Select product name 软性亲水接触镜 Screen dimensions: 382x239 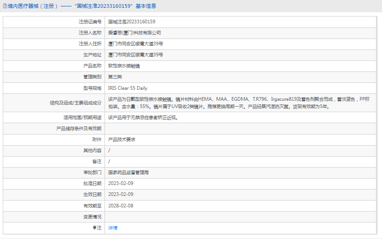click(124, 66)
